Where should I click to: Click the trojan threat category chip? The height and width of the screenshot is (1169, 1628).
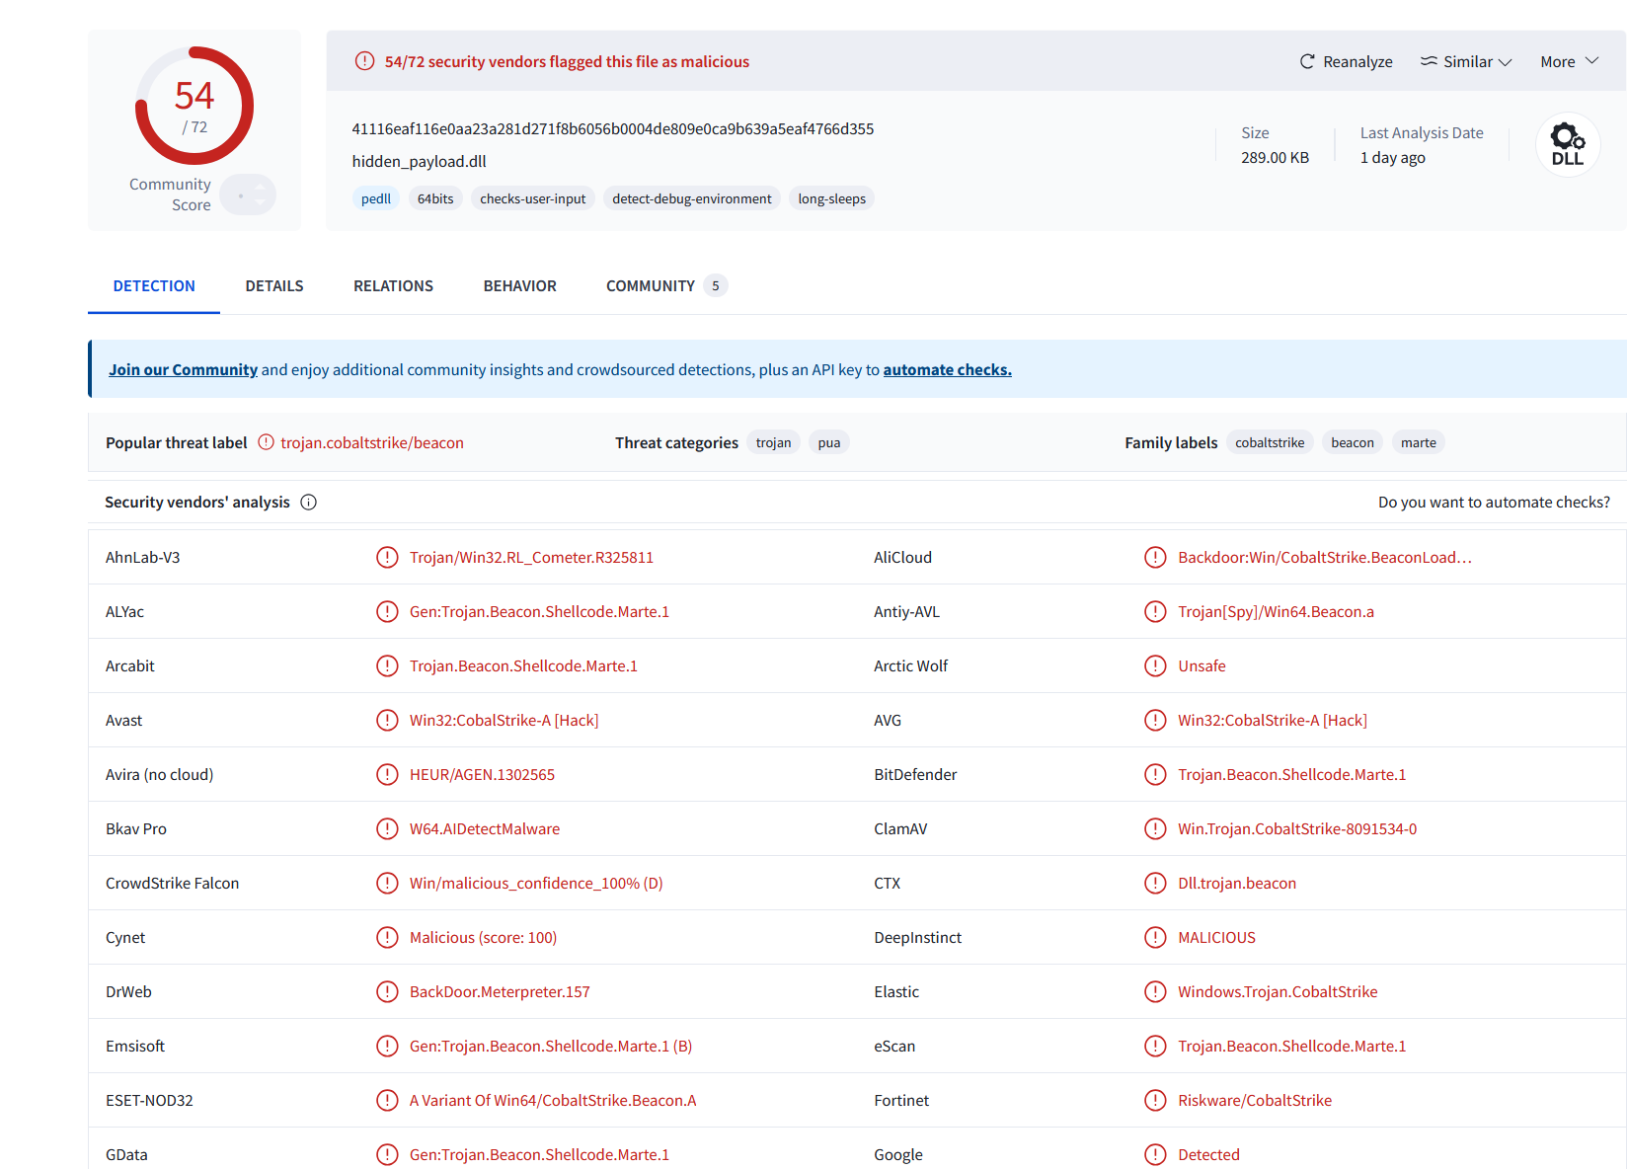point(774,442)
